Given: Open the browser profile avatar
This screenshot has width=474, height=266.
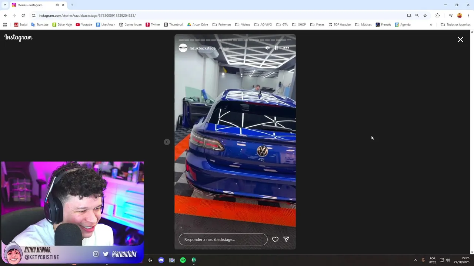Looking at the screenshot, I should [x=460, y=16].
